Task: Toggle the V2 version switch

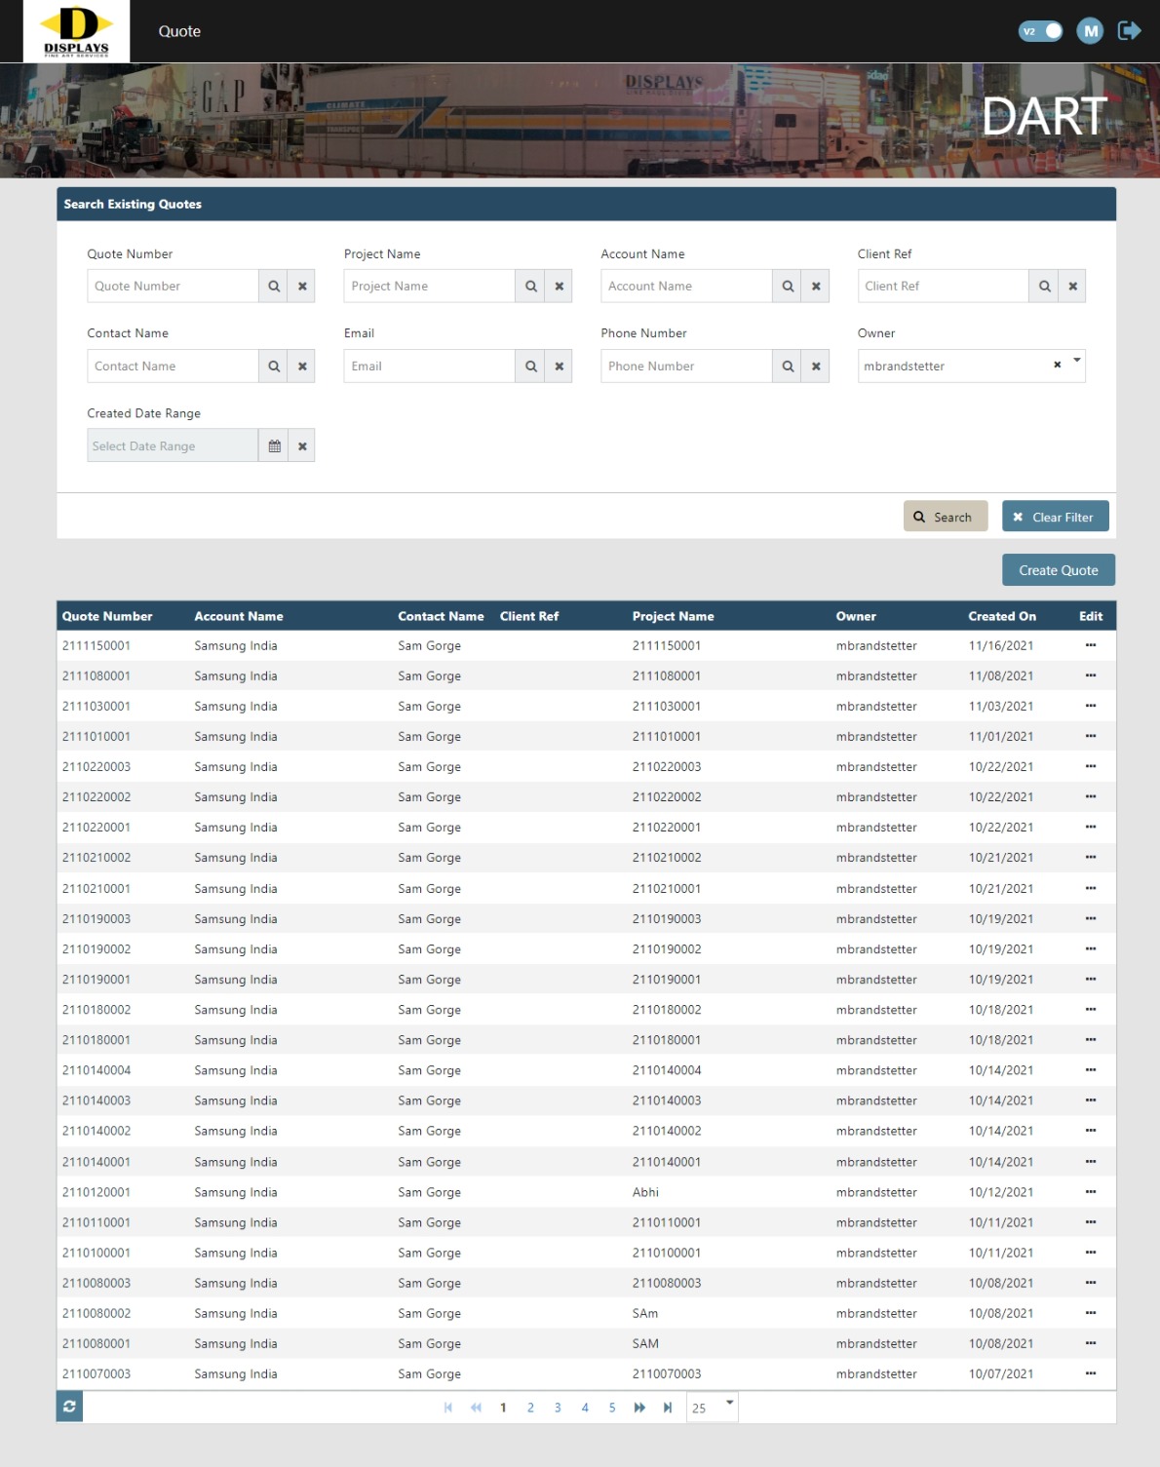Action: 1040,31
